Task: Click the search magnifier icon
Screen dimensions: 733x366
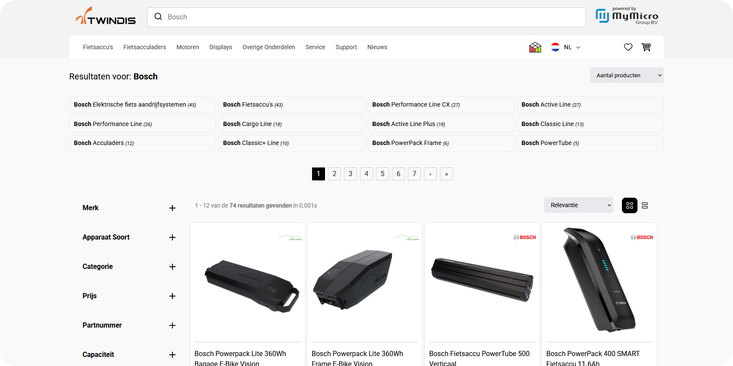Action: click(x=158, y=17)
